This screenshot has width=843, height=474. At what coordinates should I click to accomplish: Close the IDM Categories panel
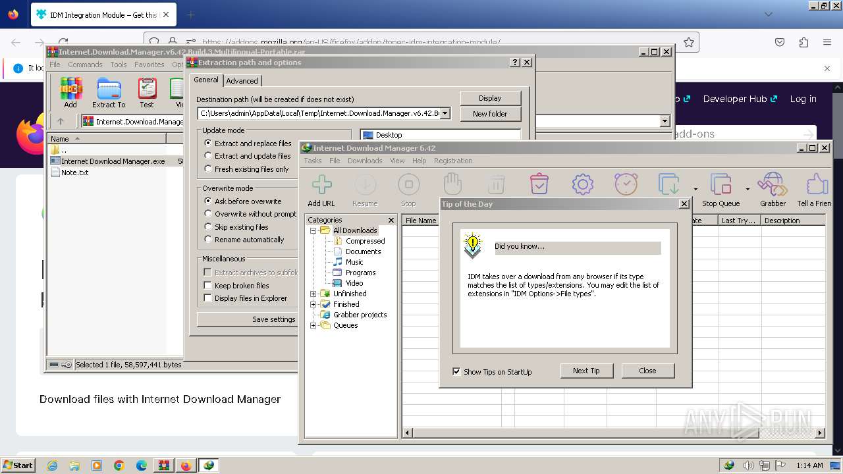391,220
